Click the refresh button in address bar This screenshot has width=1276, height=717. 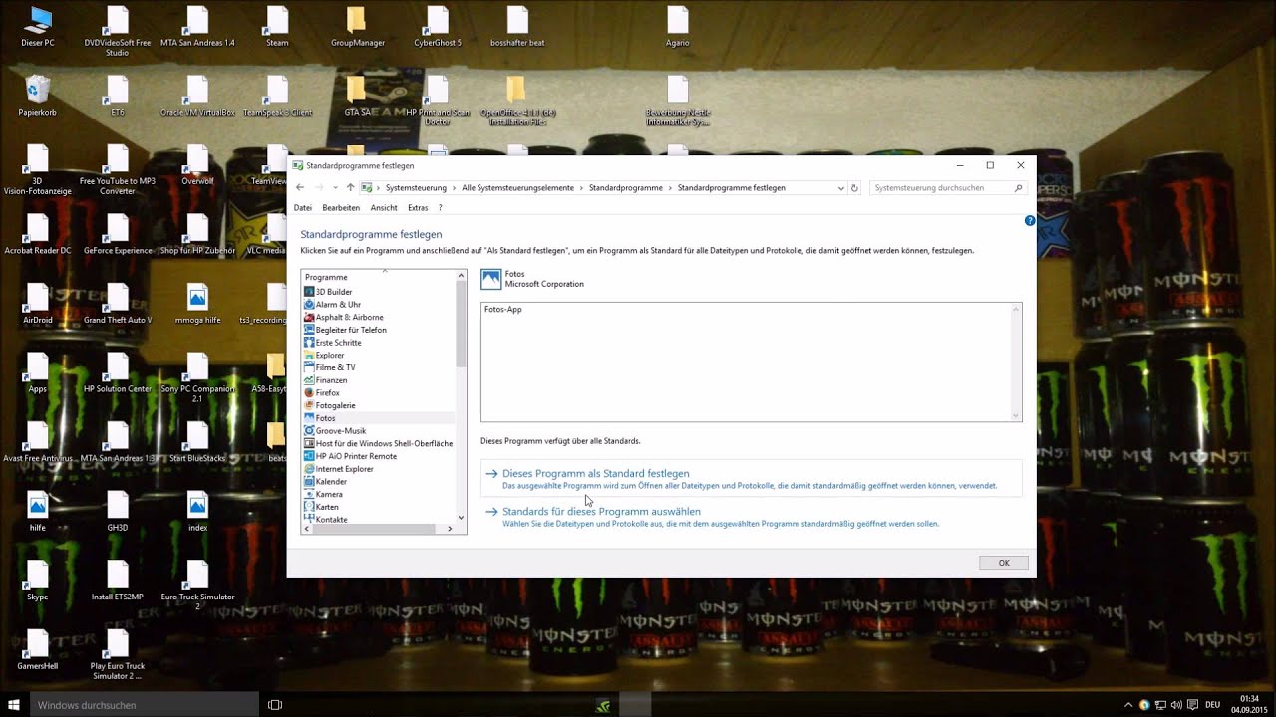click(x=854, y=188)
